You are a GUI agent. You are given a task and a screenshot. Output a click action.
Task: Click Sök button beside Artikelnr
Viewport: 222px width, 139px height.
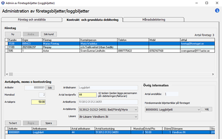point(50,88)
